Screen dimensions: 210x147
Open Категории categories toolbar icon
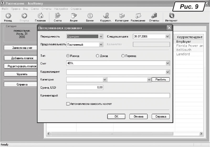coord(122,17)
